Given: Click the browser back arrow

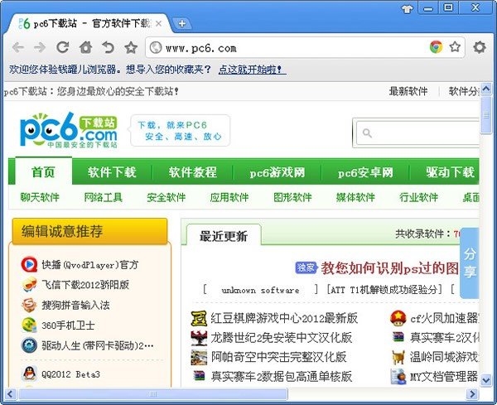Looking at the screenshot, I should 17,47.
